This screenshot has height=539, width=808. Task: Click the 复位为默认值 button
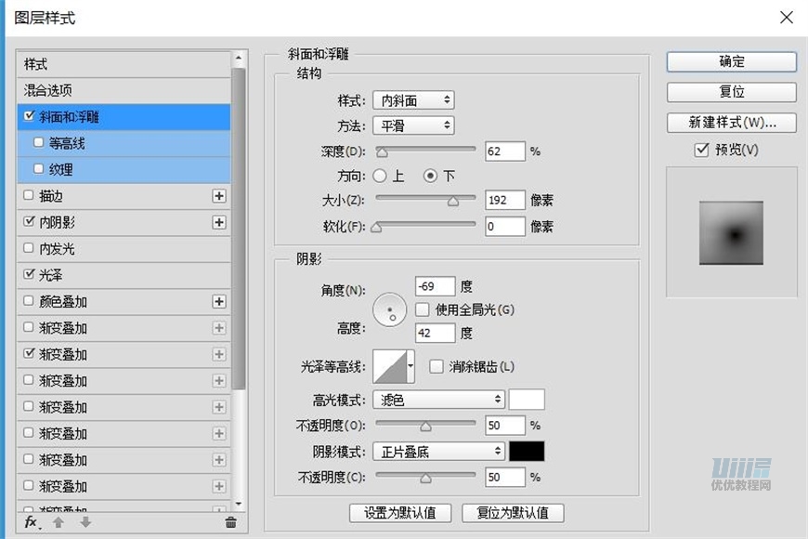click(x=513, y=513)
